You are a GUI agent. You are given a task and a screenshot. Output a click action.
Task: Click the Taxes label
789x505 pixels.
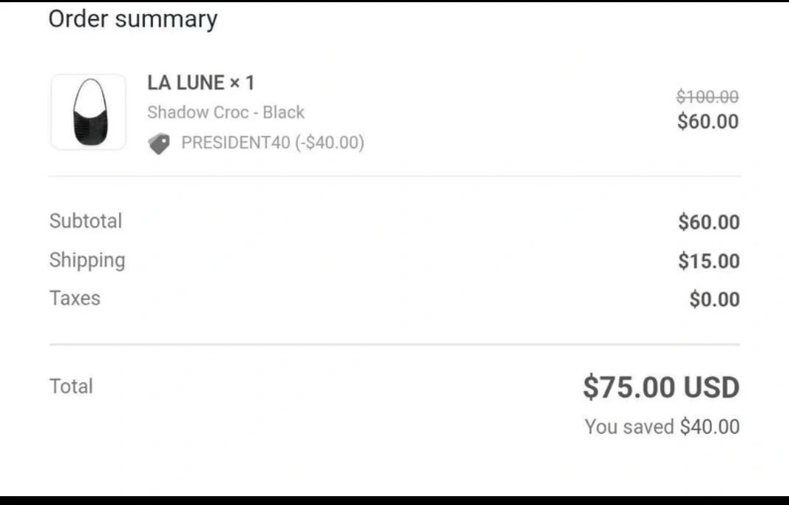click(x=74, y=298)
